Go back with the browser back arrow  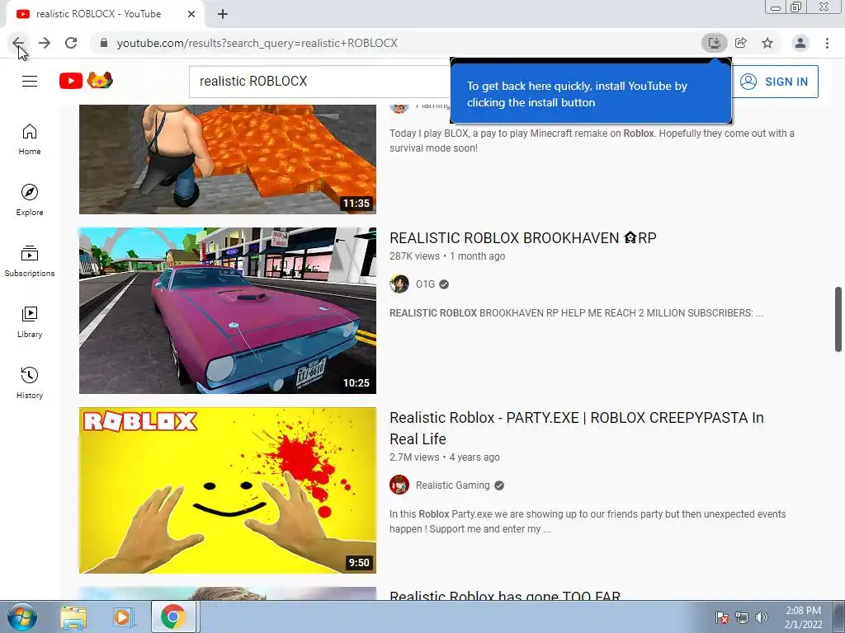tap(18, 43)
